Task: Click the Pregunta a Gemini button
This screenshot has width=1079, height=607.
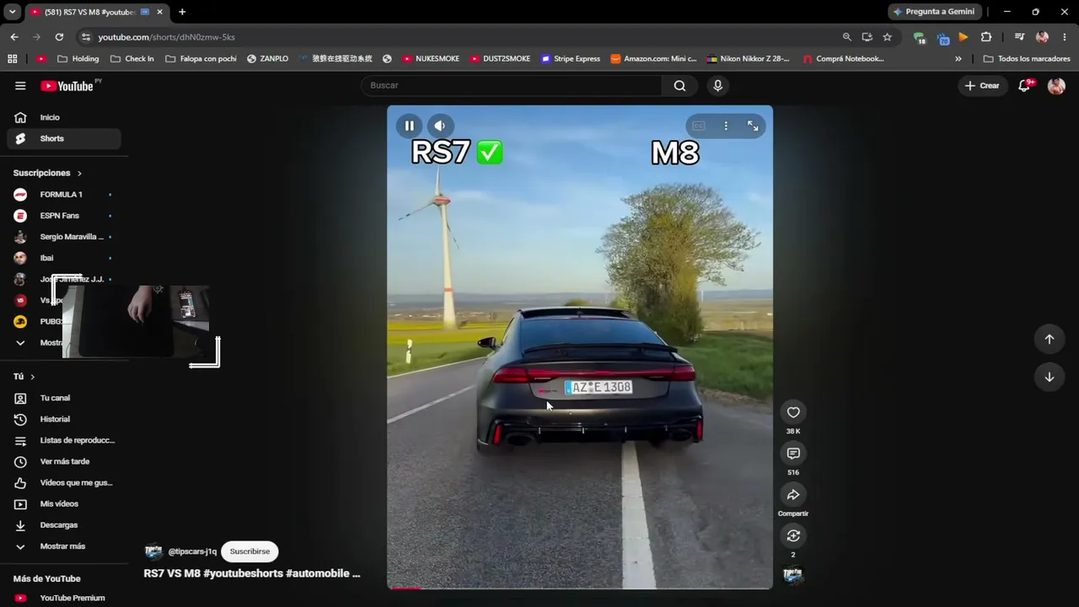Action: [x=934, y=12]
